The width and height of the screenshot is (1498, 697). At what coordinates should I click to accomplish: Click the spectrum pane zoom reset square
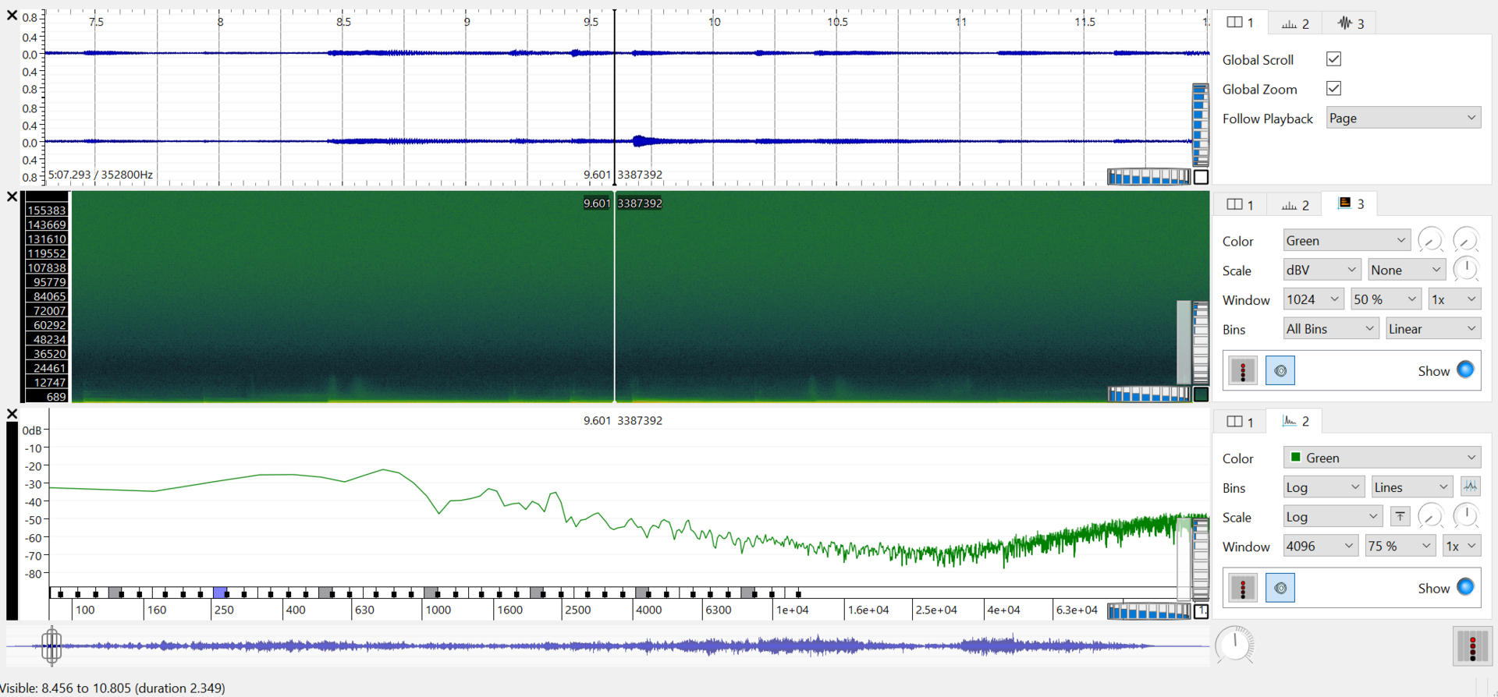(1202, 611)
